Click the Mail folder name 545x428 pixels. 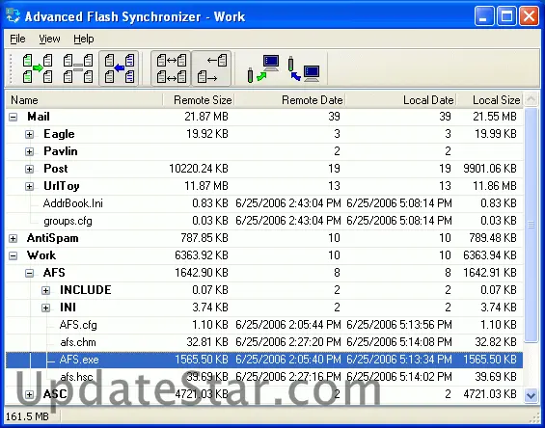pyautogui.click(x=39, y=117)
